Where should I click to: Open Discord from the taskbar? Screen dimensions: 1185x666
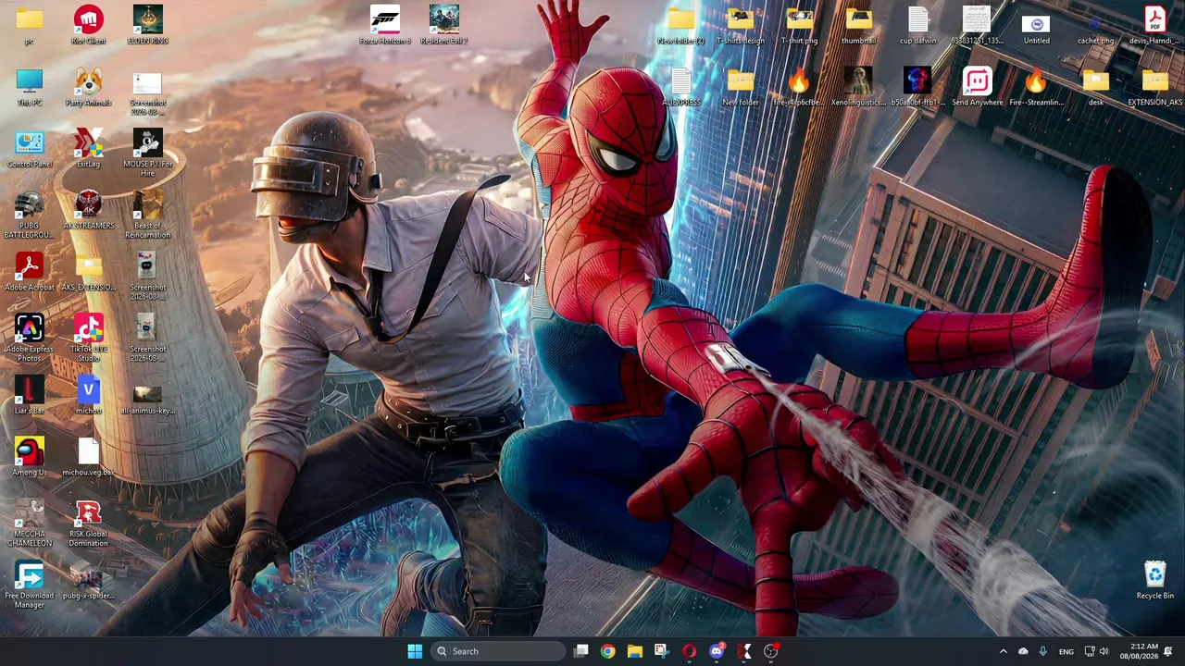point(717,651)
